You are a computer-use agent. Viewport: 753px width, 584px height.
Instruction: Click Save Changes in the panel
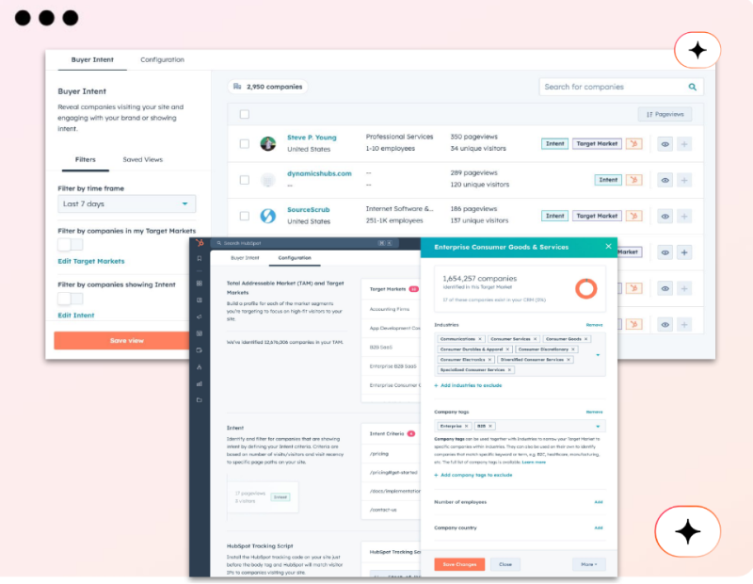pos(459,564)
